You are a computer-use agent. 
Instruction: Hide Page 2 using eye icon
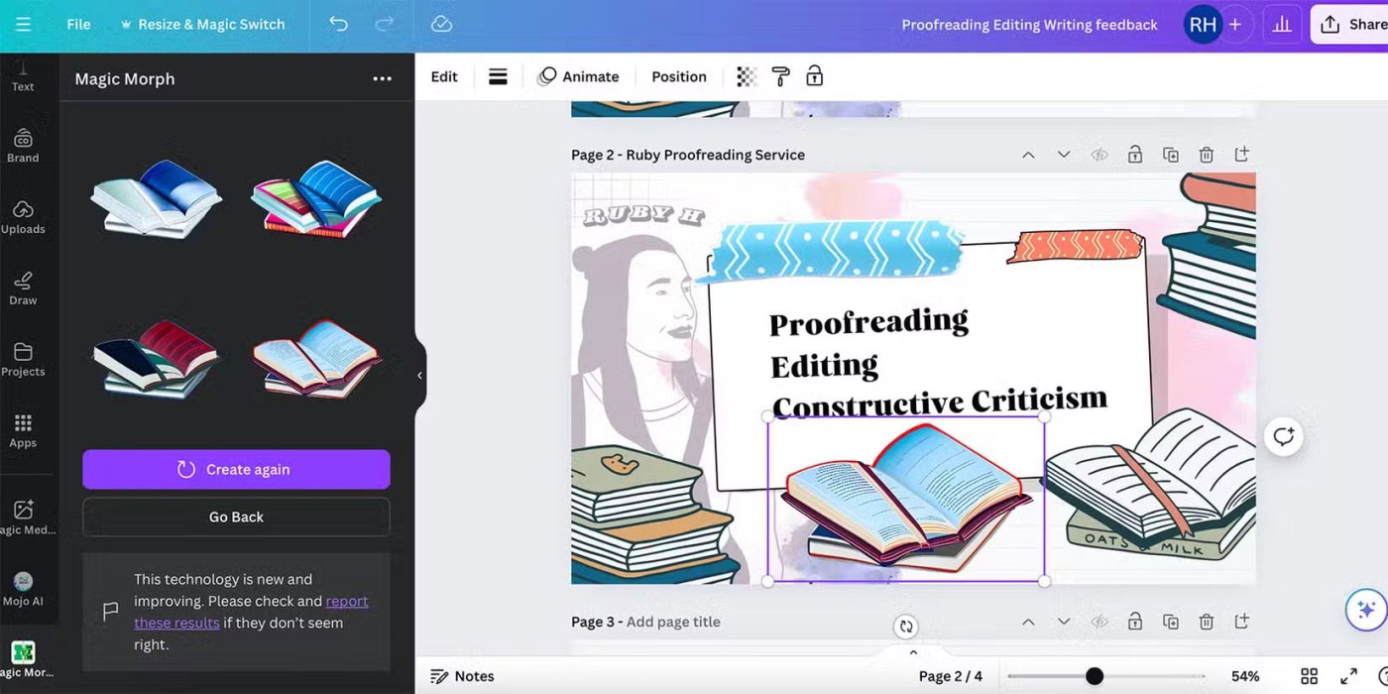coord(1099,155)
